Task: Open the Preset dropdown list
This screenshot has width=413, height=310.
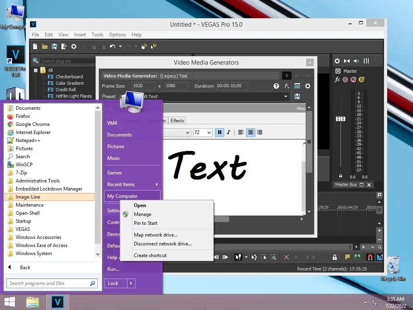Action: click(286, 96)
